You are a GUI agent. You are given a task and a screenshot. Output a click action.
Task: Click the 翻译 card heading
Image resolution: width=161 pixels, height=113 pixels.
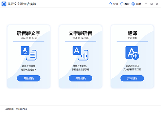(x=132, y=33)
